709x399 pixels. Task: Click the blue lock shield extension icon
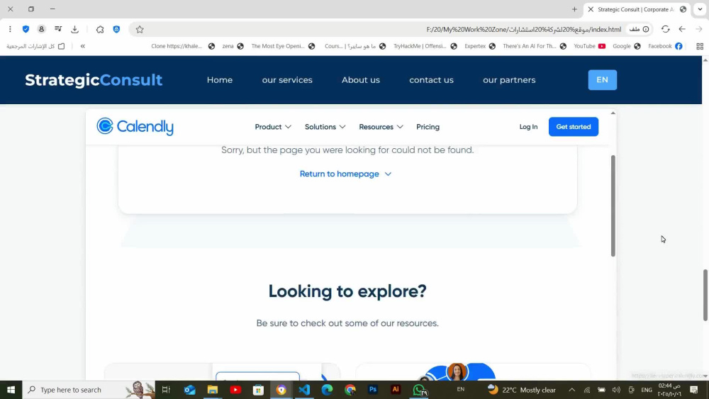(117, 29)
